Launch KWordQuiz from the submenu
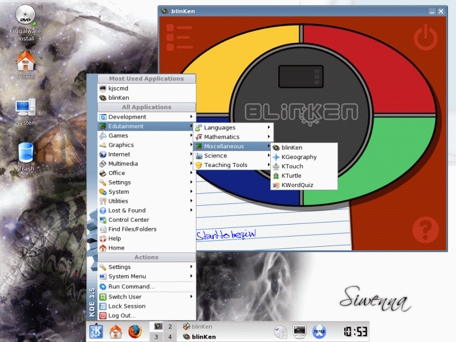Image resolution: width=456 pixels, height=342 pixels. (x=304, y=185)
